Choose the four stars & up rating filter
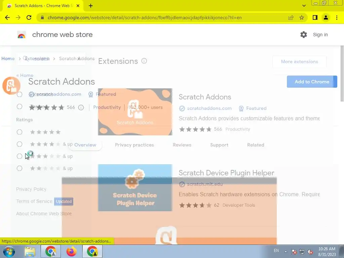This screenshot has height=258, width=344. coord(19,144)
